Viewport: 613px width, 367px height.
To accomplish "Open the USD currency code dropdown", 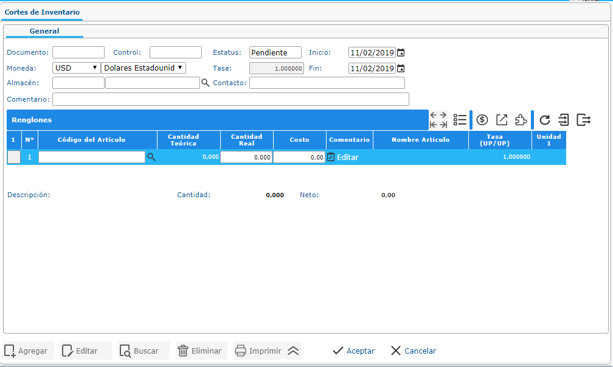I will [77, 68].
